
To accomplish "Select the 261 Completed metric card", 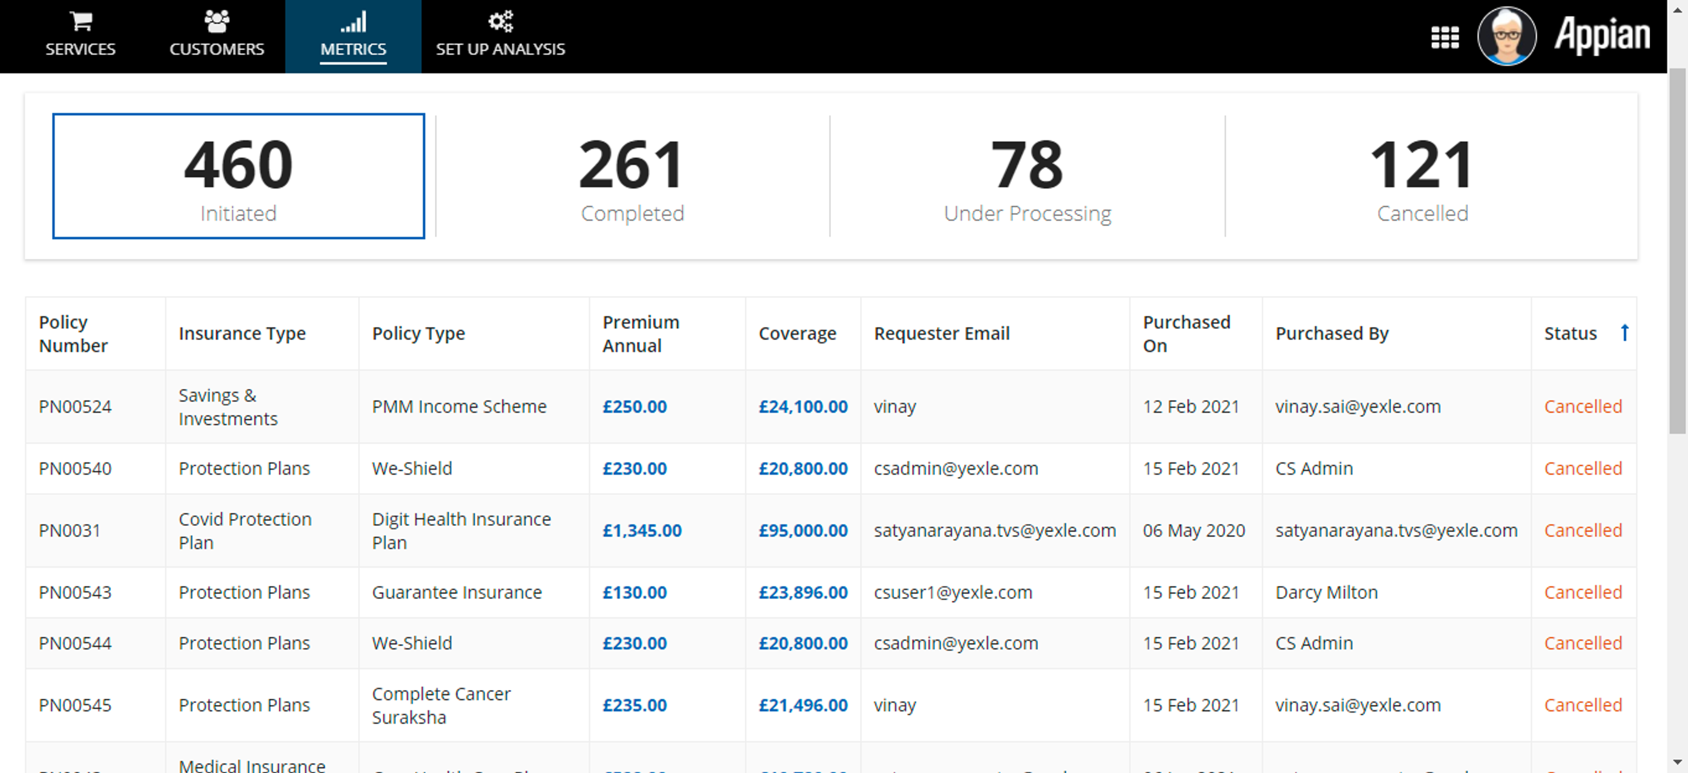I will click(x=633, y=176).
